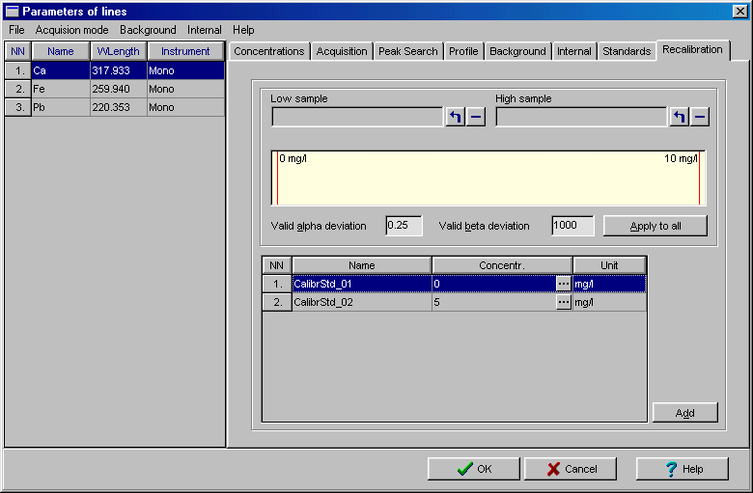
Task: Switch to the Internal tab
Action: [x=573, y=51]
